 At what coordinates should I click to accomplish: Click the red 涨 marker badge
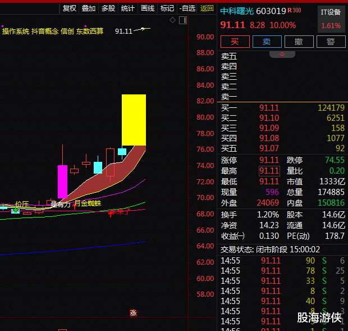point(133,313)
